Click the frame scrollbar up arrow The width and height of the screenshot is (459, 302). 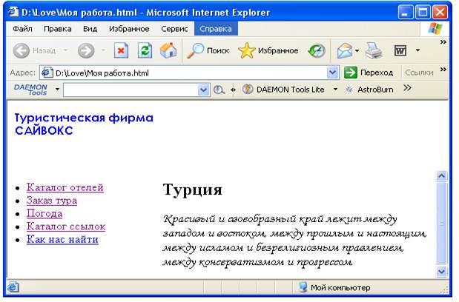[441, 176]
